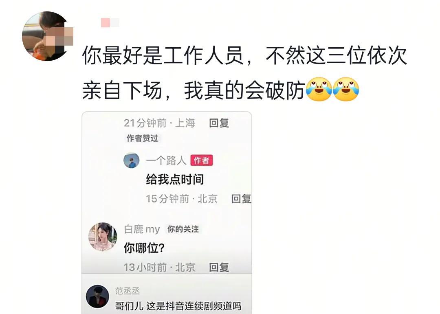Tap the 作者赞过 label
Screen dimensions: 440x314
[142, 138]
